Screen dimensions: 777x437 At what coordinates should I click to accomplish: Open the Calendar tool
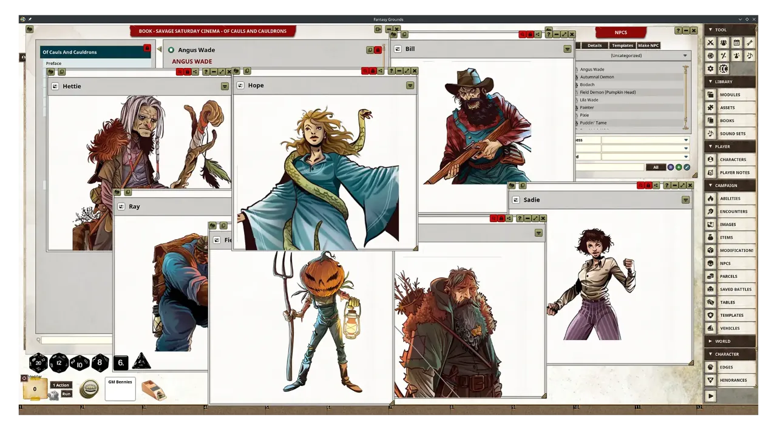(x=736, y=42)
